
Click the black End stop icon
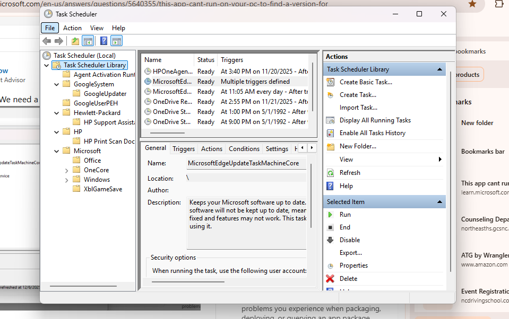coord(330,227)
